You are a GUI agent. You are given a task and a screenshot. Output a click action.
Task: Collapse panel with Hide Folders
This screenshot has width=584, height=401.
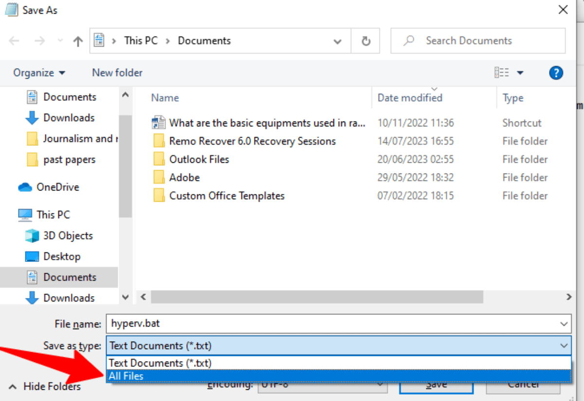tap(45, 387)
